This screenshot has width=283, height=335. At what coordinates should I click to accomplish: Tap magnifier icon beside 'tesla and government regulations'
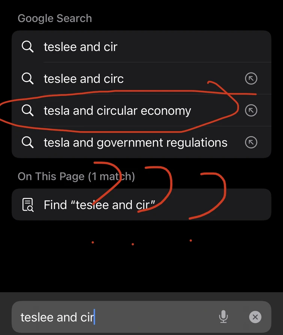[x=27, y=142]
